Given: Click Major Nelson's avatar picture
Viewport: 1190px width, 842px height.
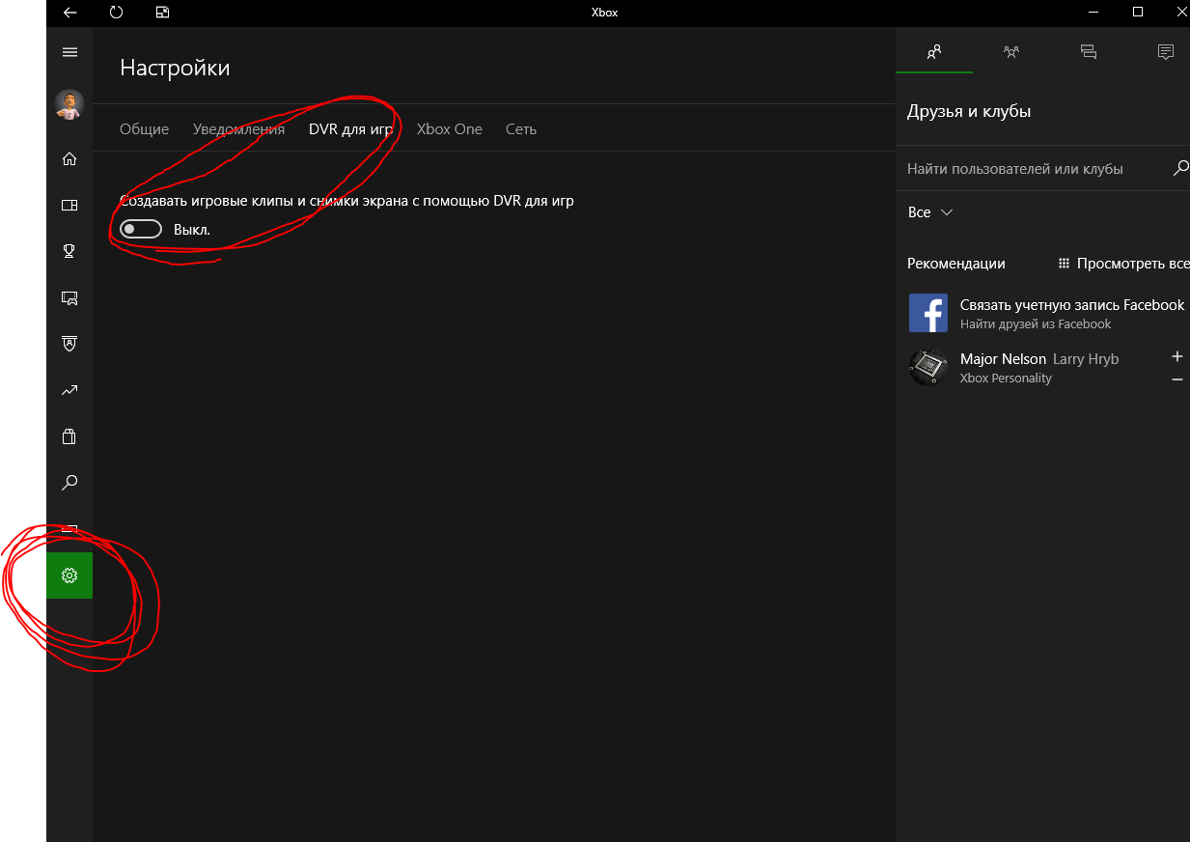Looking at the screenshot, I should click(x=928, y=368).
